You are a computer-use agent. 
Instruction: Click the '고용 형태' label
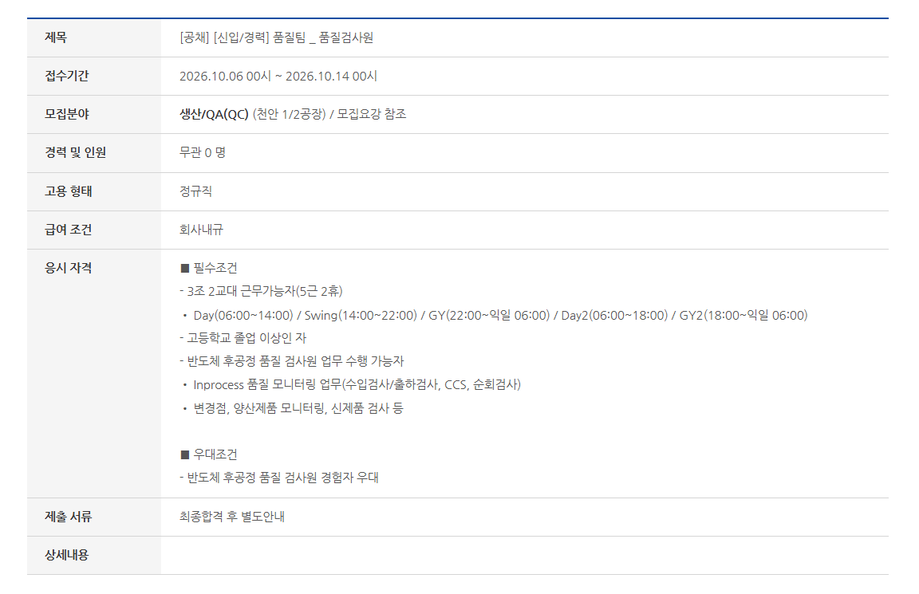point(69,191)
